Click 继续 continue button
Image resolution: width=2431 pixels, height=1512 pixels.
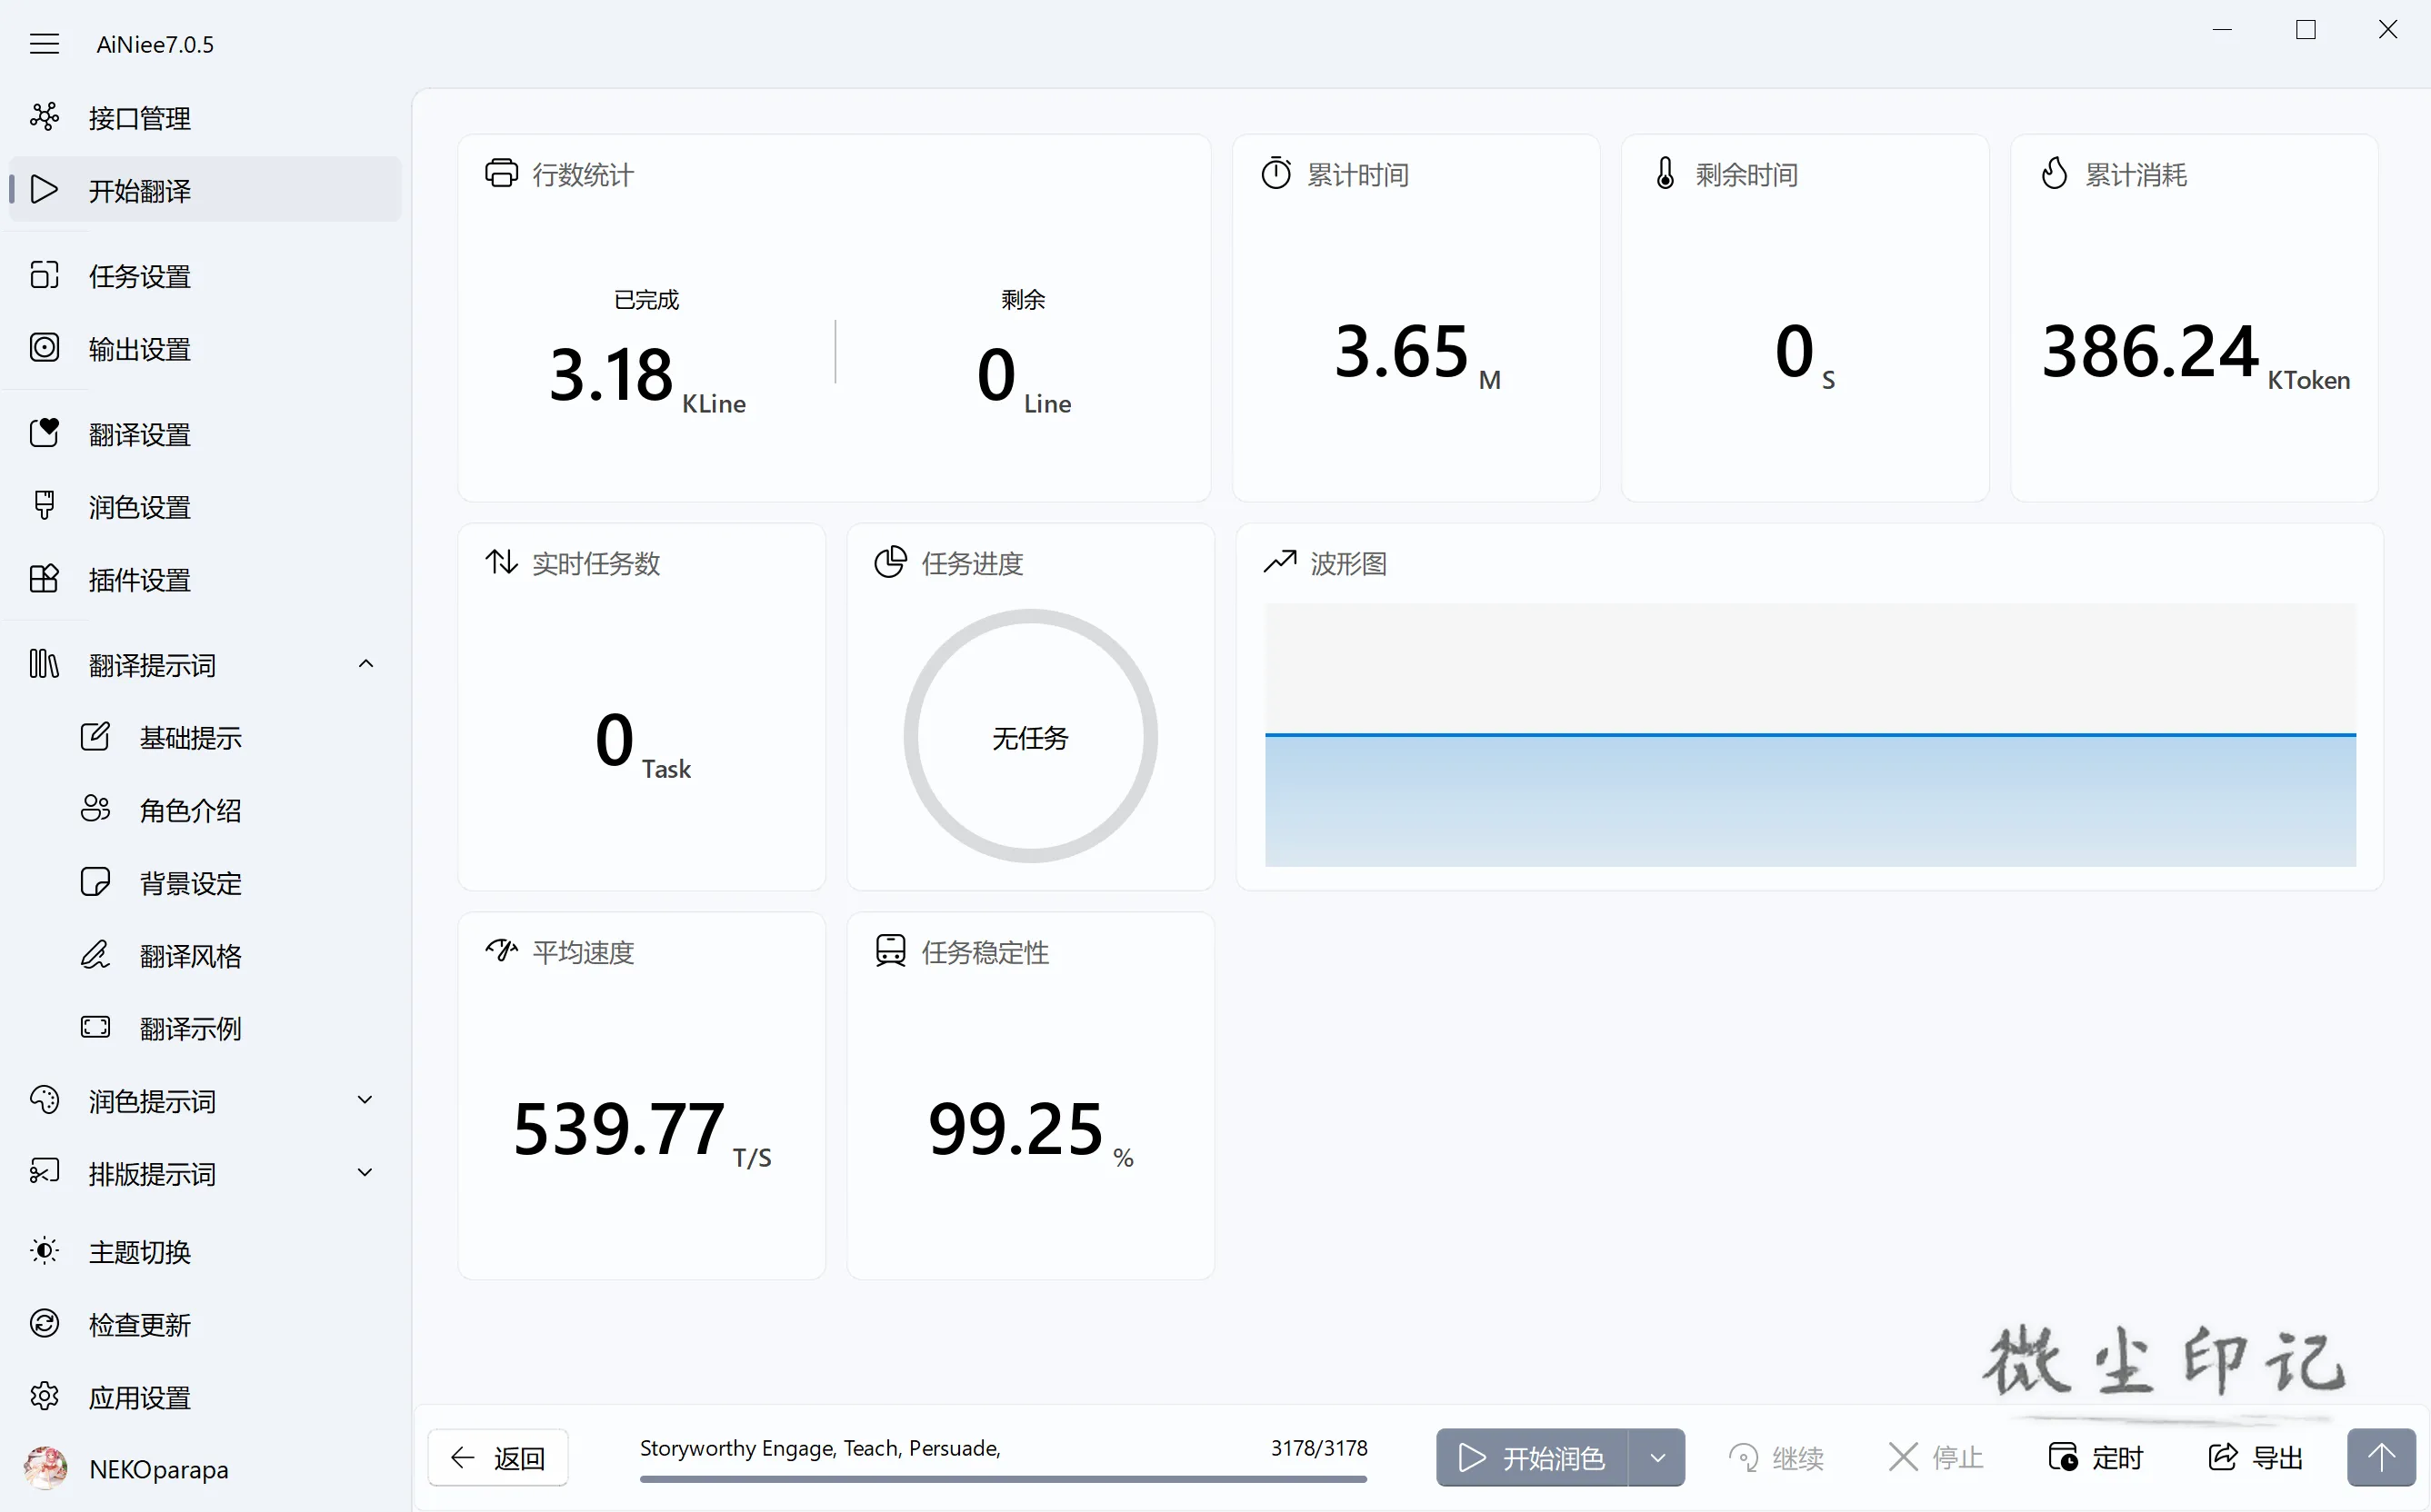(x=1776, y=1458)
